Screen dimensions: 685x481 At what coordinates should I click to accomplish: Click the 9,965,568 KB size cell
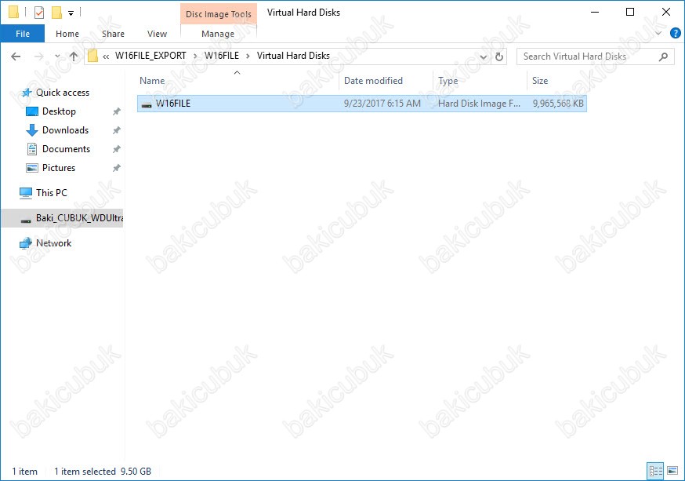tap(558, 104)
